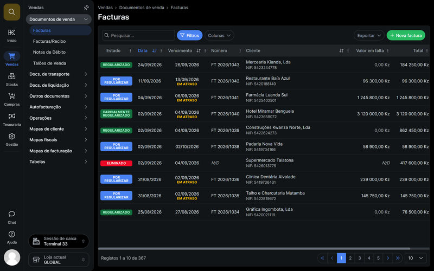Open Número column options menu
The height and width of the screenshot is (271, 434).
[x=240, y=50]
